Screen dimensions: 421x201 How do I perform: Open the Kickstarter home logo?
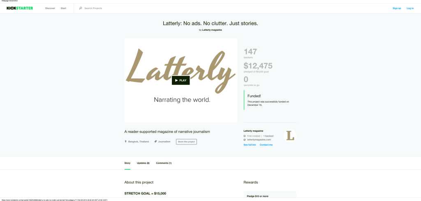click(20, 8)
